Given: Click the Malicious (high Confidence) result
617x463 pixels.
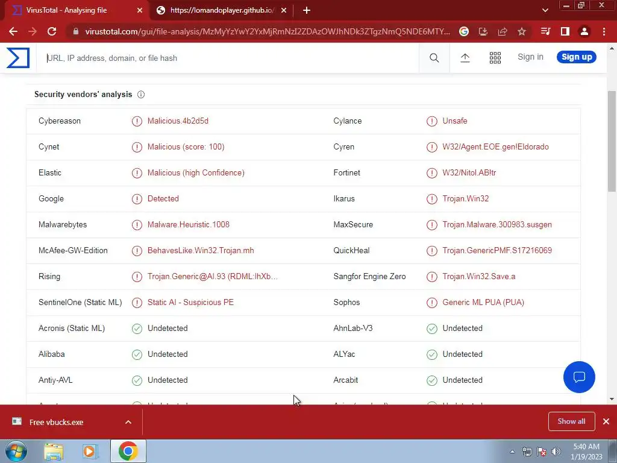Looking at the screenshot, I should (196, 173).
